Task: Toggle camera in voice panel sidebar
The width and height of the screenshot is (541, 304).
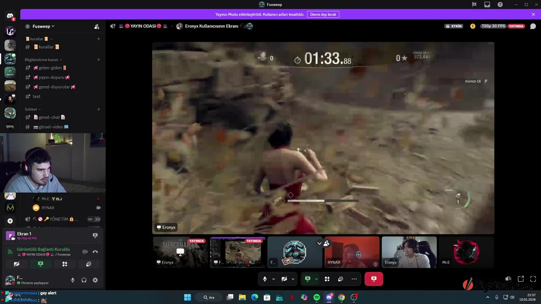Action: tap(16, 264)
